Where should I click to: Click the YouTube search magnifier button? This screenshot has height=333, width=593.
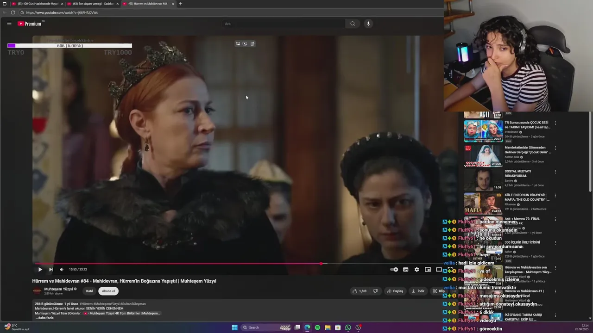353,24
